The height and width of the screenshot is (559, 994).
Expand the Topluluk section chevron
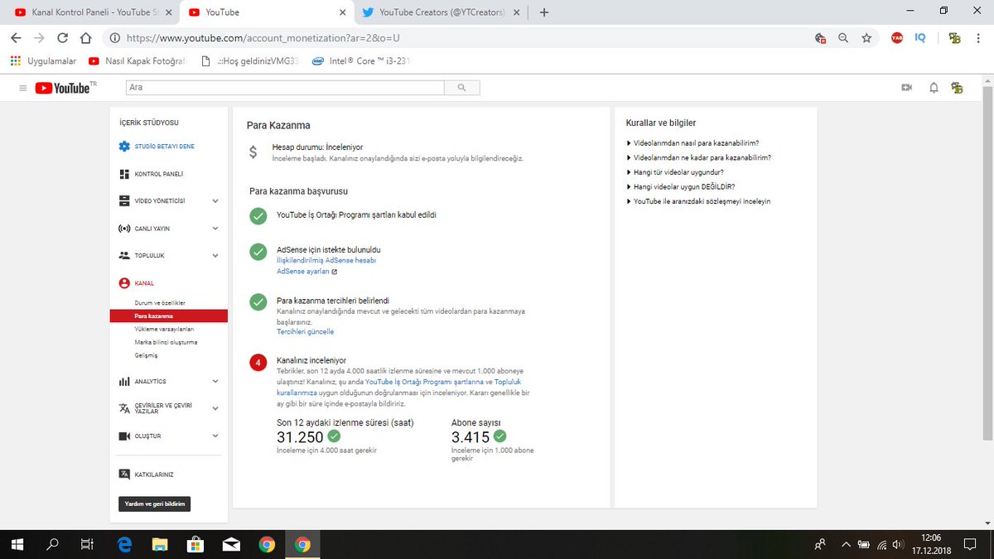tap(215, 255)
